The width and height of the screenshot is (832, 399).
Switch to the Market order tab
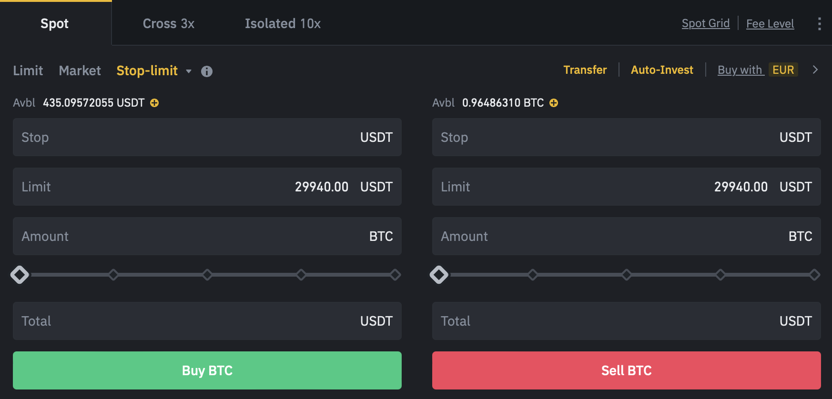(x=80, y=70)
